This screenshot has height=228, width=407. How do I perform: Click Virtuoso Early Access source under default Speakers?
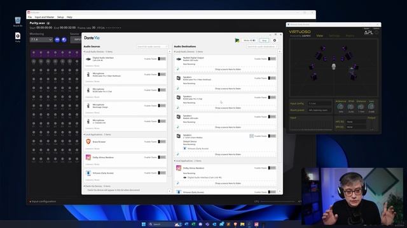[x=198, y=149]
